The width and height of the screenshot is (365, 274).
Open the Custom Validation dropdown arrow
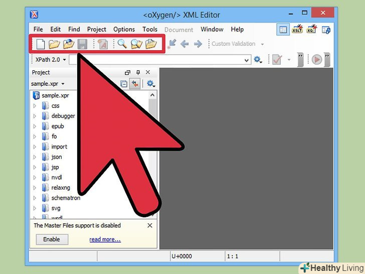tap(262, 44)
